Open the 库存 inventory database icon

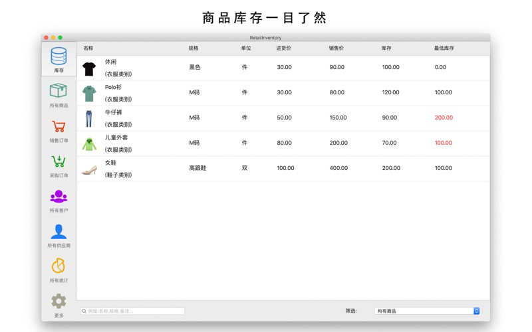(59, 56)
